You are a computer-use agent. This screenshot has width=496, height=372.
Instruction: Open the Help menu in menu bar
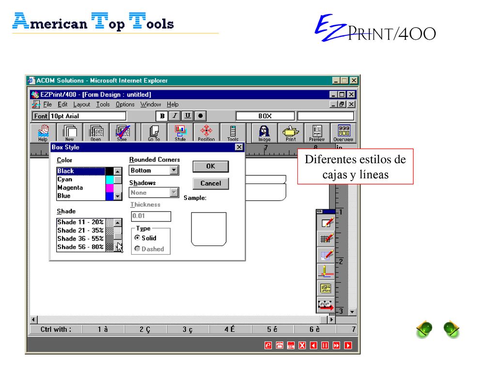pos(173,105)
